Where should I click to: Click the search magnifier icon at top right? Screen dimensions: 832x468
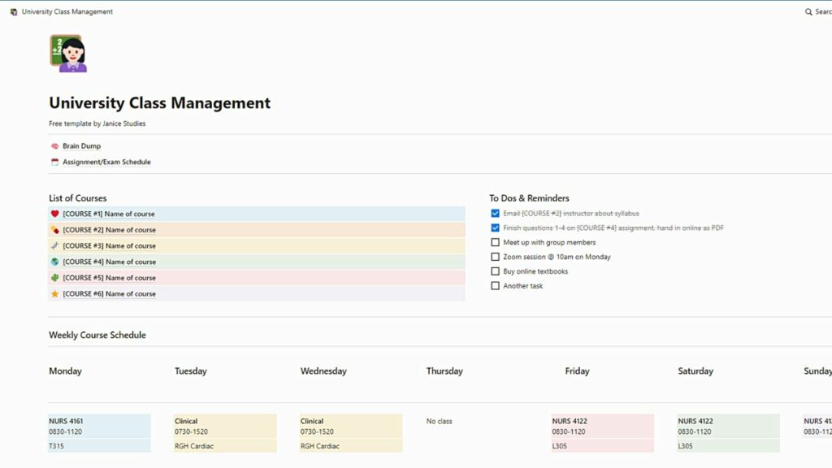tap(808, 12)
